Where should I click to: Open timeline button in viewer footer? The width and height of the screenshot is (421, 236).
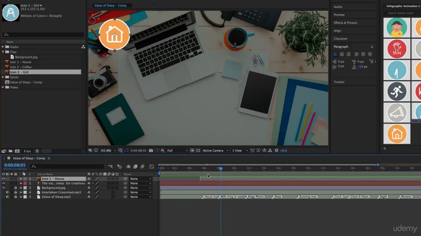264,151
